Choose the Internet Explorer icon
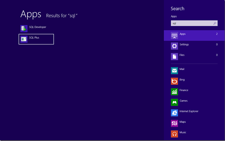225x141 pixels. (174, 113)
